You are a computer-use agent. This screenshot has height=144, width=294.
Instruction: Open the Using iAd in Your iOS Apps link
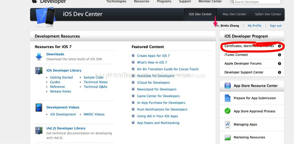coord(157,116)
